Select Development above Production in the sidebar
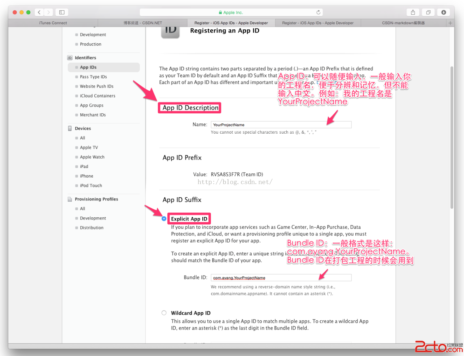The height and width of the screenshot is (356, 464). pyautogui.click(x=93, y=35)
